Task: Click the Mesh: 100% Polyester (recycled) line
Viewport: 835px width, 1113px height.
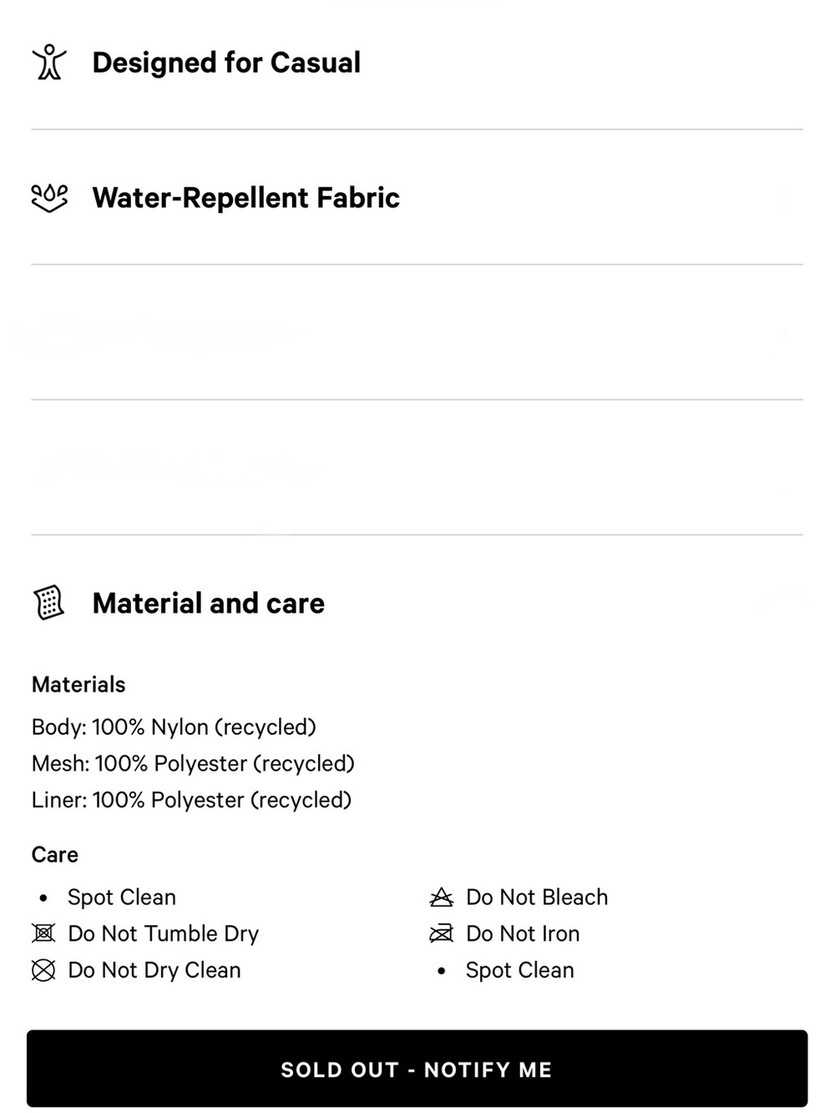Action: pos(193,764)
